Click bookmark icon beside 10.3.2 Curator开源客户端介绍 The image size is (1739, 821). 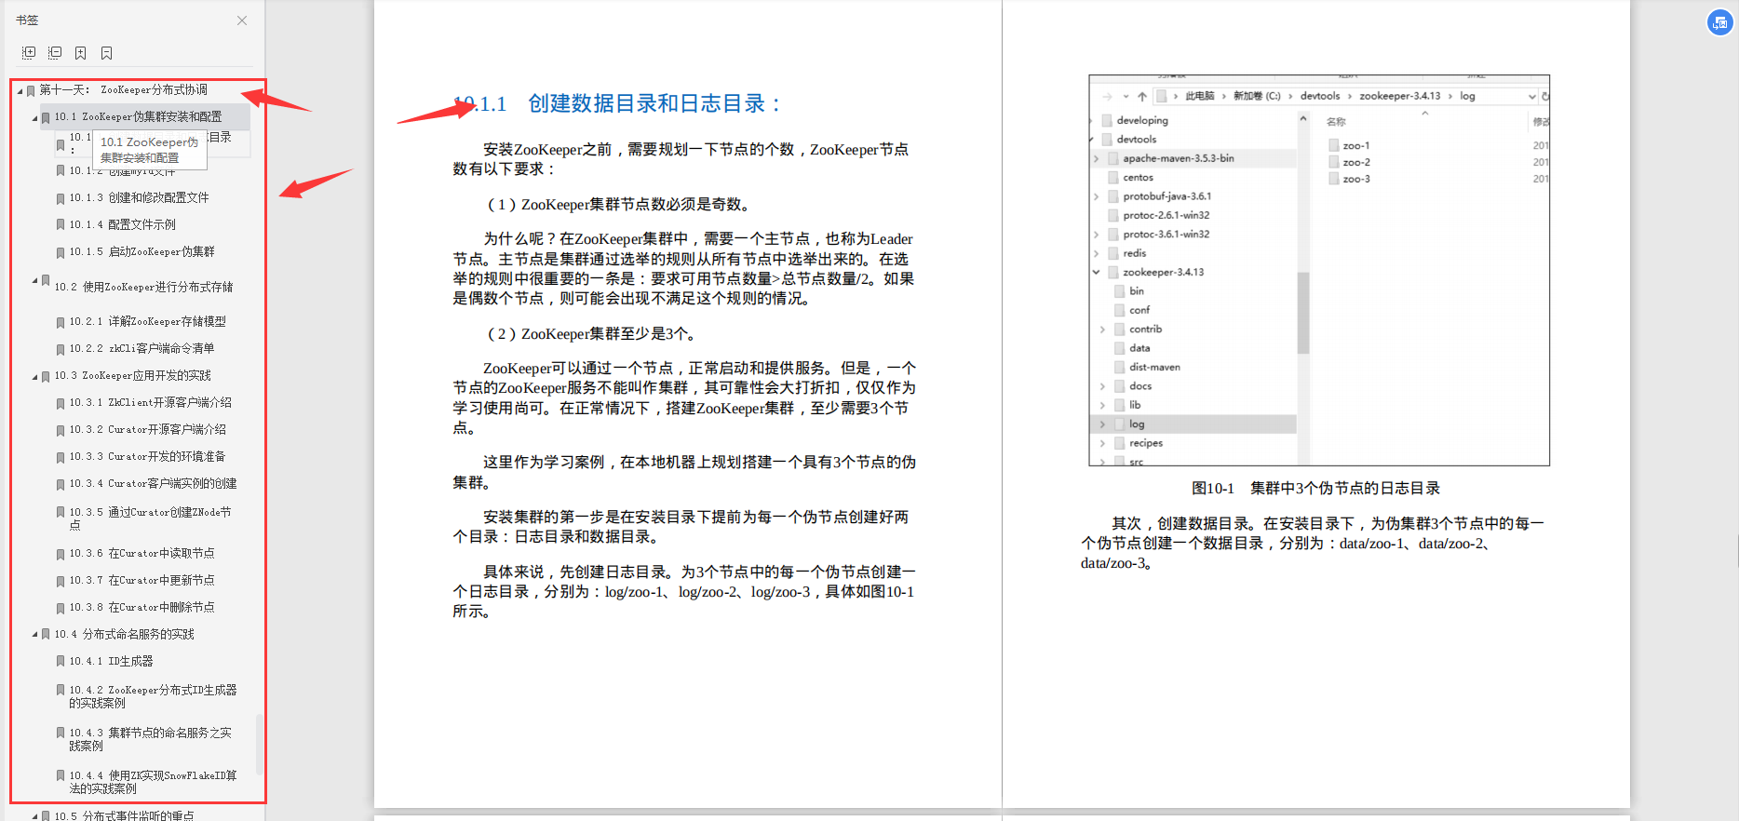pyautogui.click(x=61, y=430)
